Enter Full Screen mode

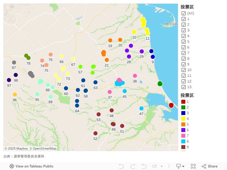click(x=193, y=166)
